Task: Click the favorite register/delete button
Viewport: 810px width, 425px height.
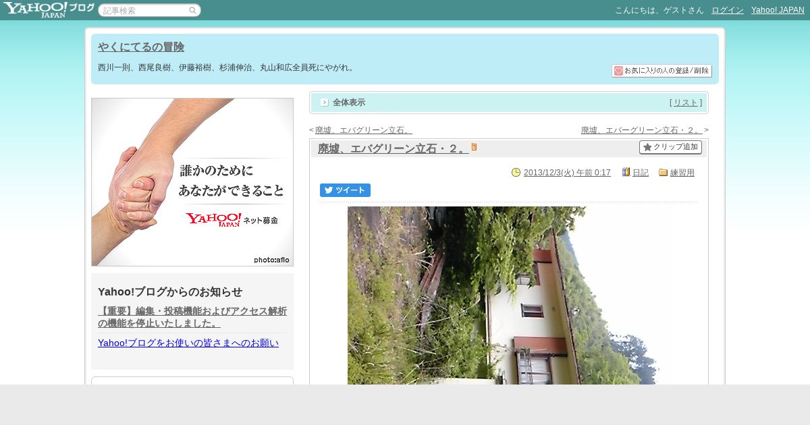Action: [x=661, y=71]
